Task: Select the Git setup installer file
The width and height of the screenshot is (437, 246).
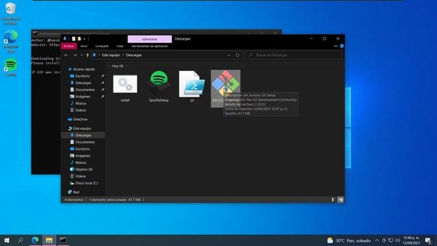Action: point(225,88)
